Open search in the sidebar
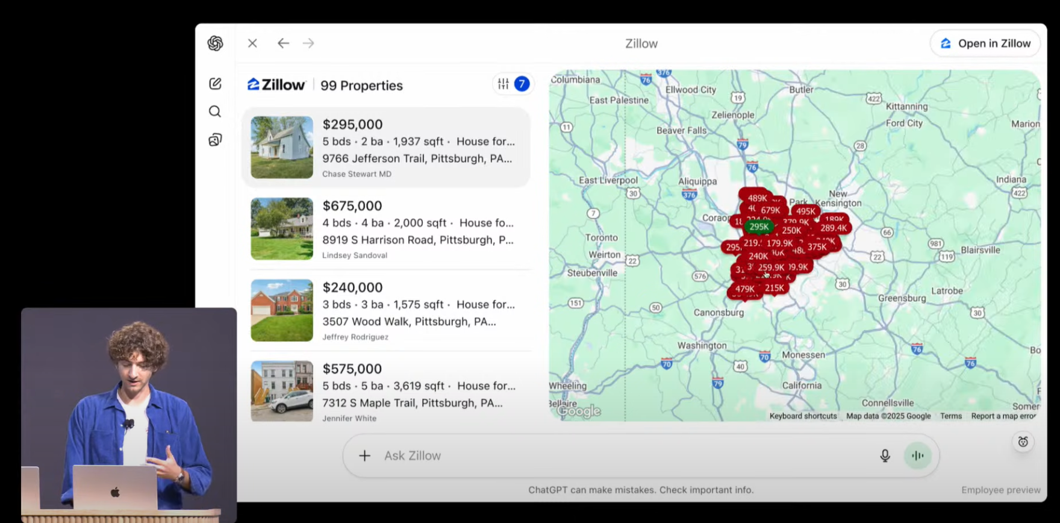 coord(215,111)
